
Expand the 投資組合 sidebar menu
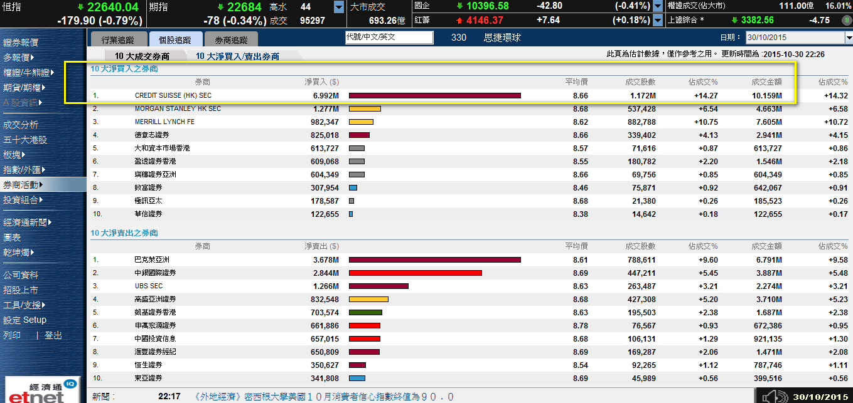(x=24, y=200)
